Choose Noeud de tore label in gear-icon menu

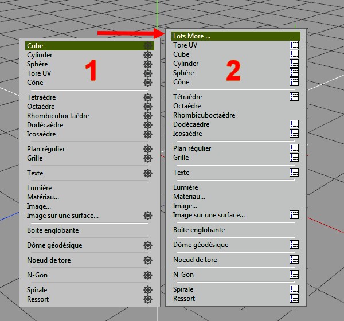[x=49, y=260]
